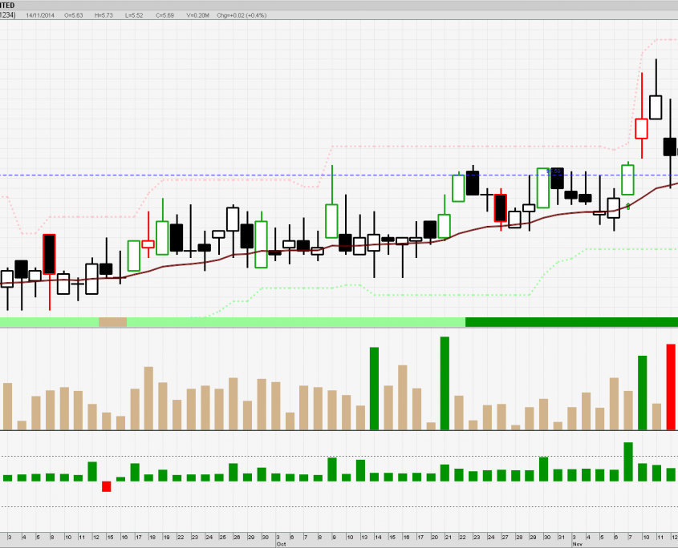678x548 pixels.
Task: Click the tallest dark green volume bar
Action: coord(445,383)
